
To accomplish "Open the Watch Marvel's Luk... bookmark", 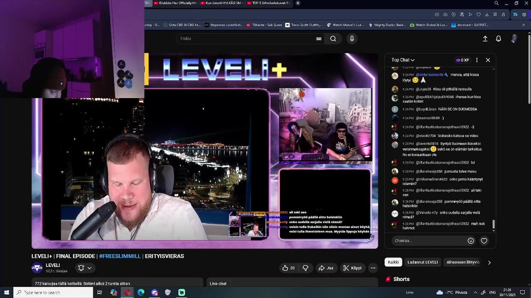I will click(345, 25).
